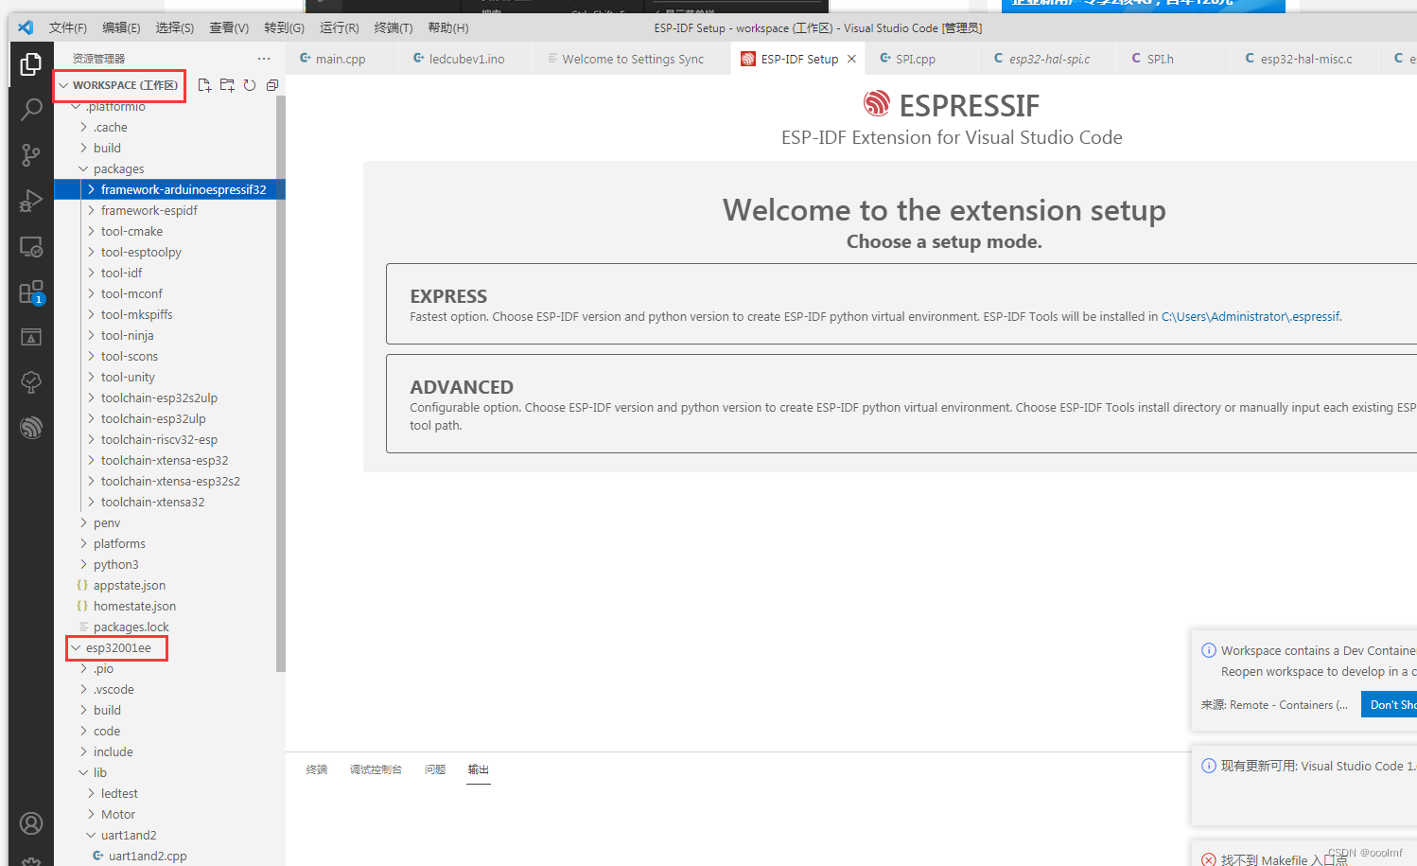Expand the platforms folder

tap(169, 543)
